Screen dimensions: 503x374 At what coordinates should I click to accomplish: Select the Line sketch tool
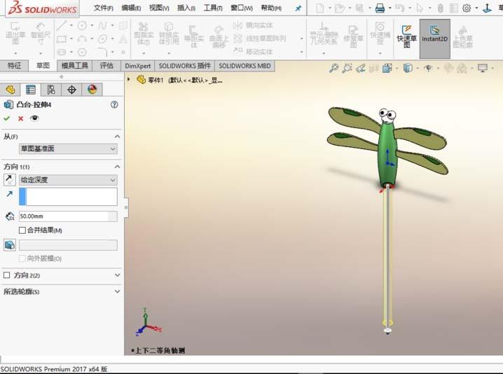[61, 25]
